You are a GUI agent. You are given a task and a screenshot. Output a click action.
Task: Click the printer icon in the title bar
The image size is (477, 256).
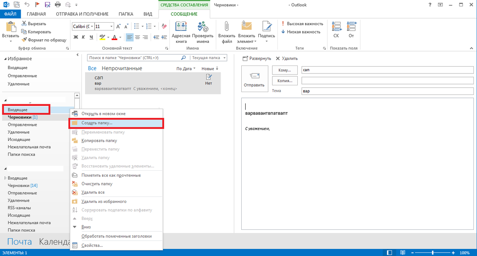pyautogui.click(x=58, y=4)
